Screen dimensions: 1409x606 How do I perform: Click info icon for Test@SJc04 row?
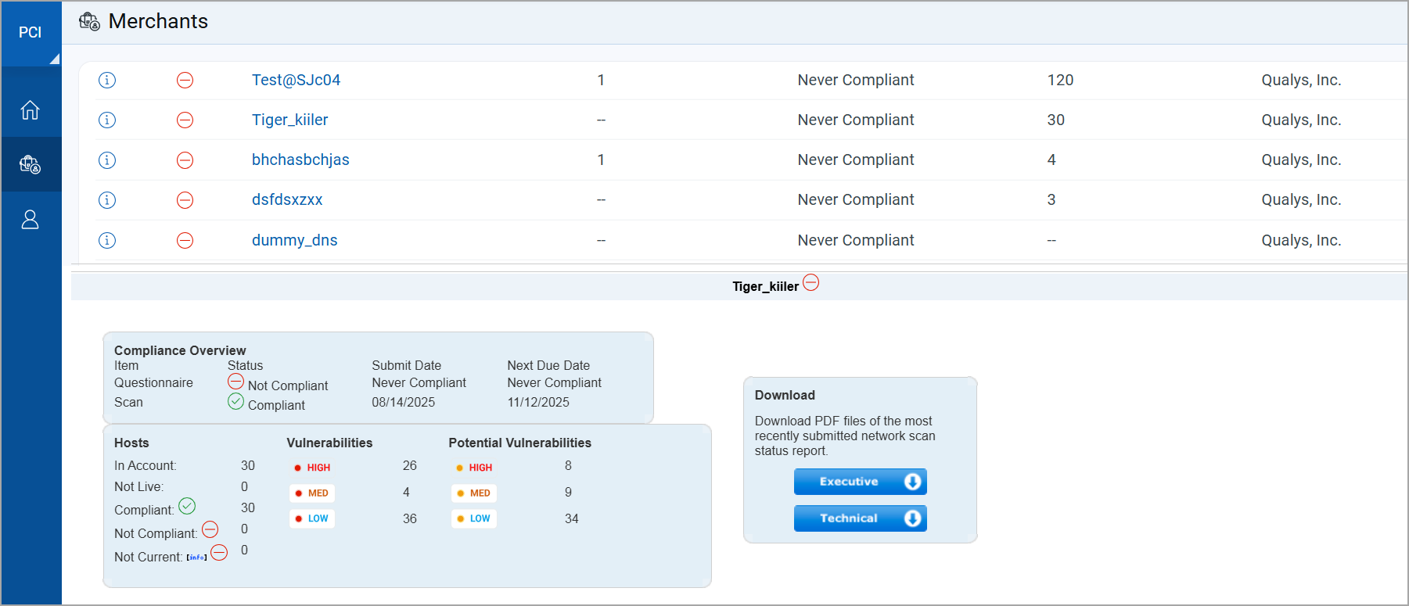click(107, 81)
